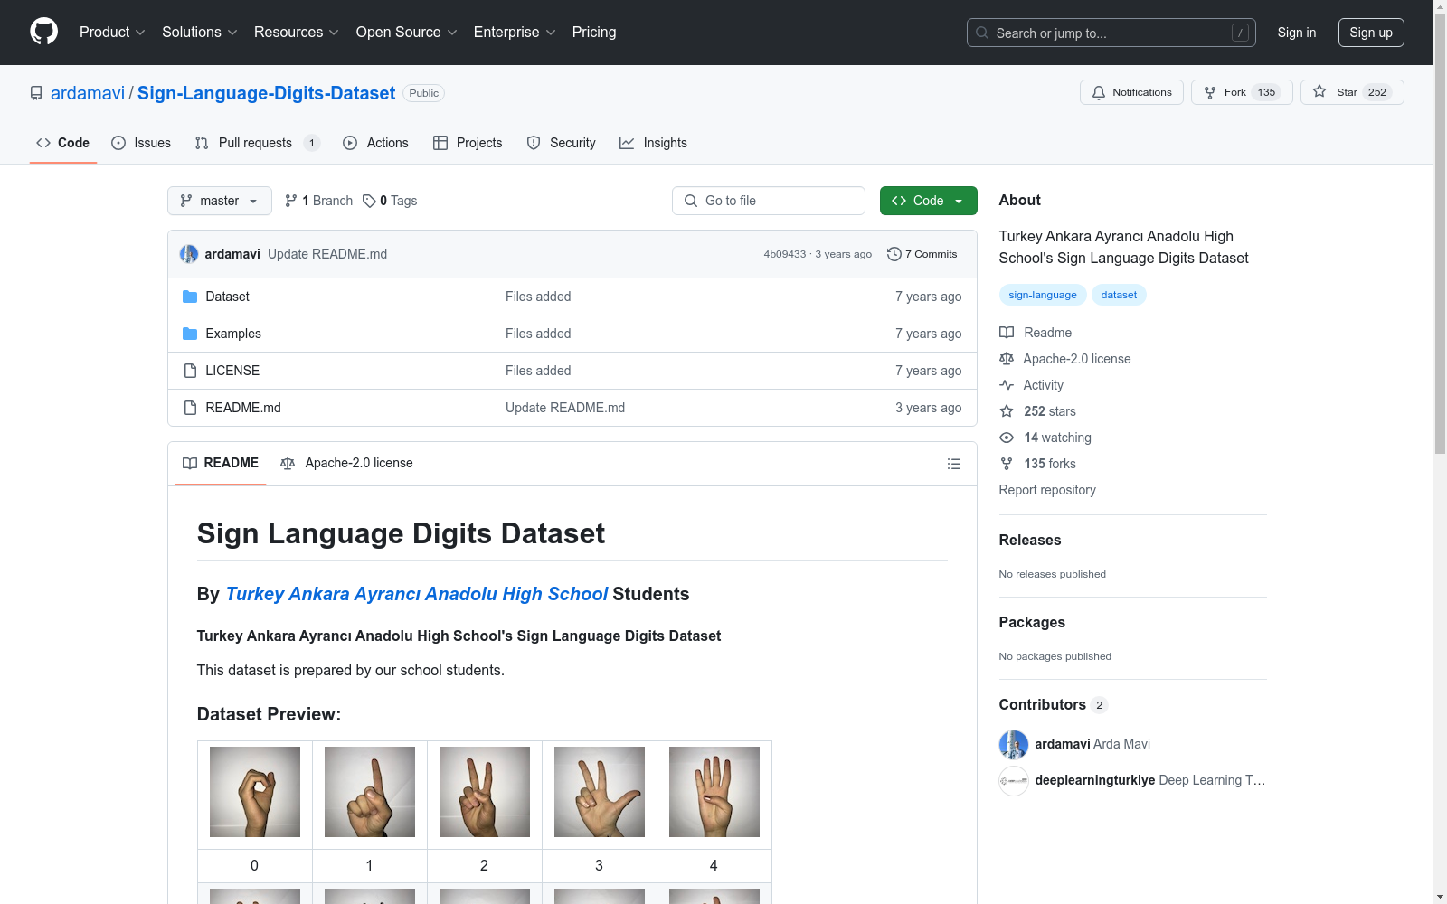
Task: Open the Activity link
Action: (1031, 385)
